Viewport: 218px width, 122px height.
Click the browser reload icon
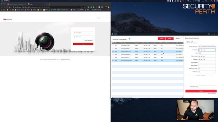(x=10, y=7)
